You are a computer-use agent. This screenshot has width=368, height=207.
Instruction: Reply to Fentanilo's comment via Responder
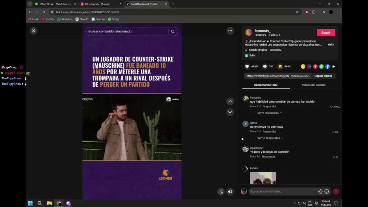coord(269,106)
